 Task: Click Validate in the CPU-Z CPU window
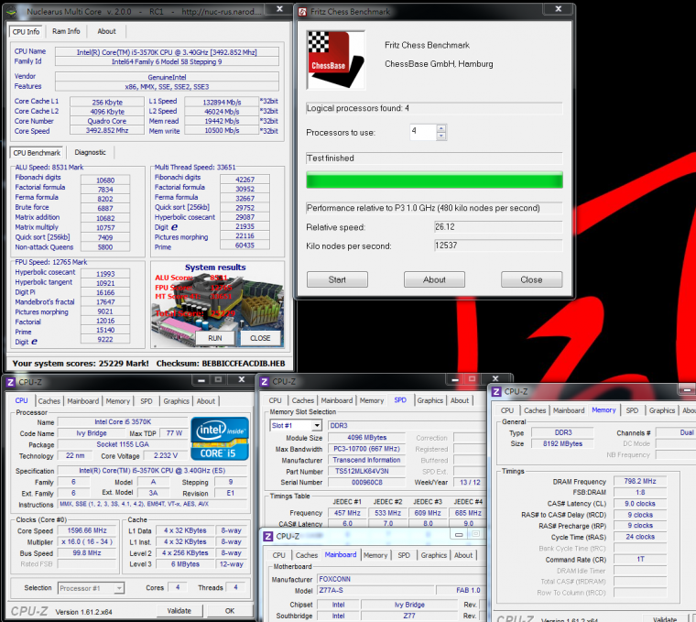[179, 610]
